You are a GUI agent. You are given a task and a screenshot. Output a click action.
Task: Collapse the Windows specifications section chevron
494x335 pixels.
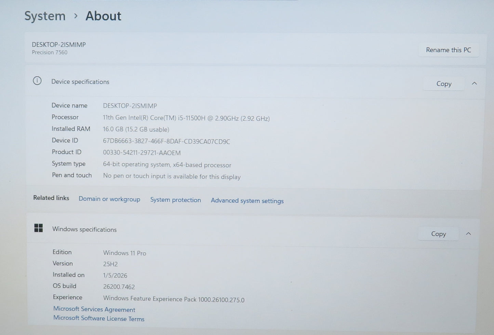click(x=468, y=234)
